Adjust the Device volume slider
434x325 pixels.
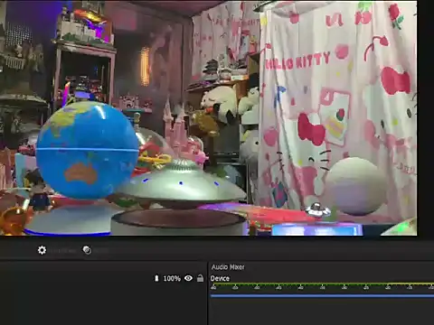click(x=322, y=296)
